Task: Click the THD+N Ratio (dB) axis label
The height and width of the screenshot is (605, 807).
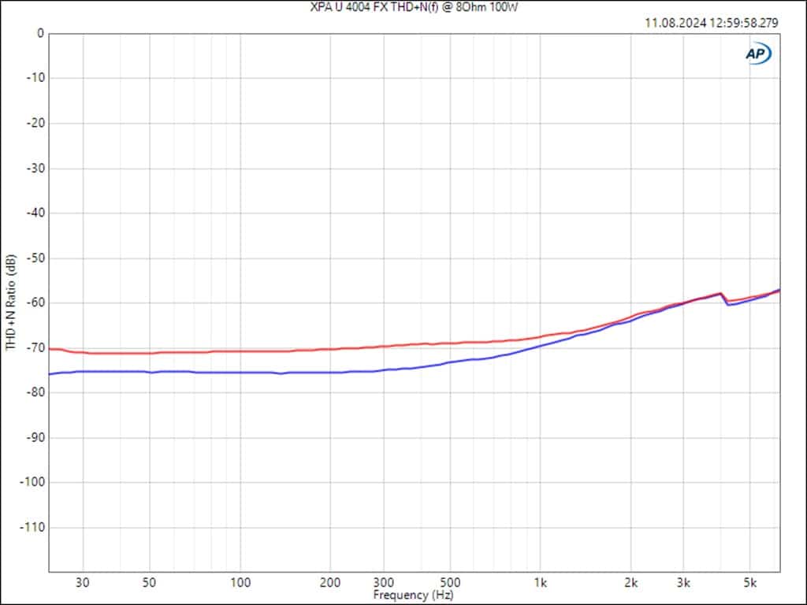Action: tap(11, 302)
